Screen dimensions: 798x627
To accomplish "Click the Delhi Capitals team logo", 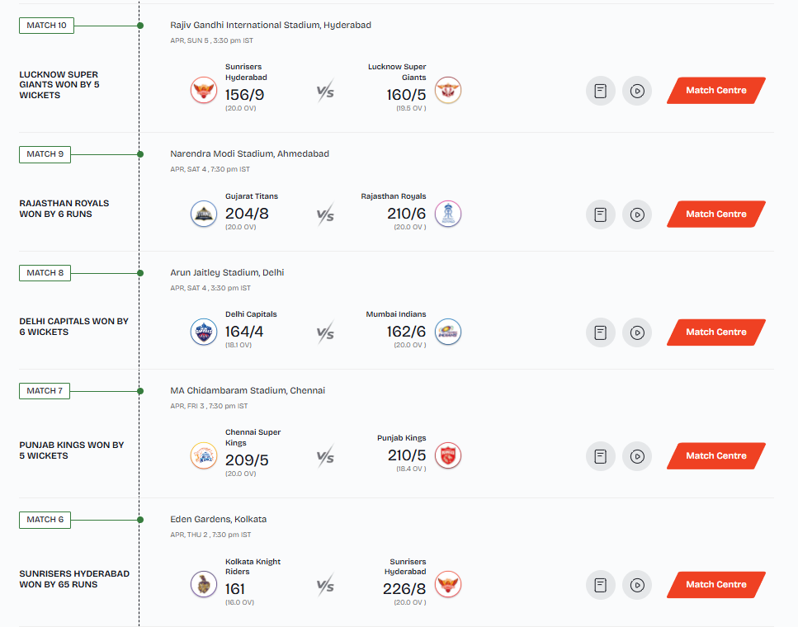I will coord(204,332).
